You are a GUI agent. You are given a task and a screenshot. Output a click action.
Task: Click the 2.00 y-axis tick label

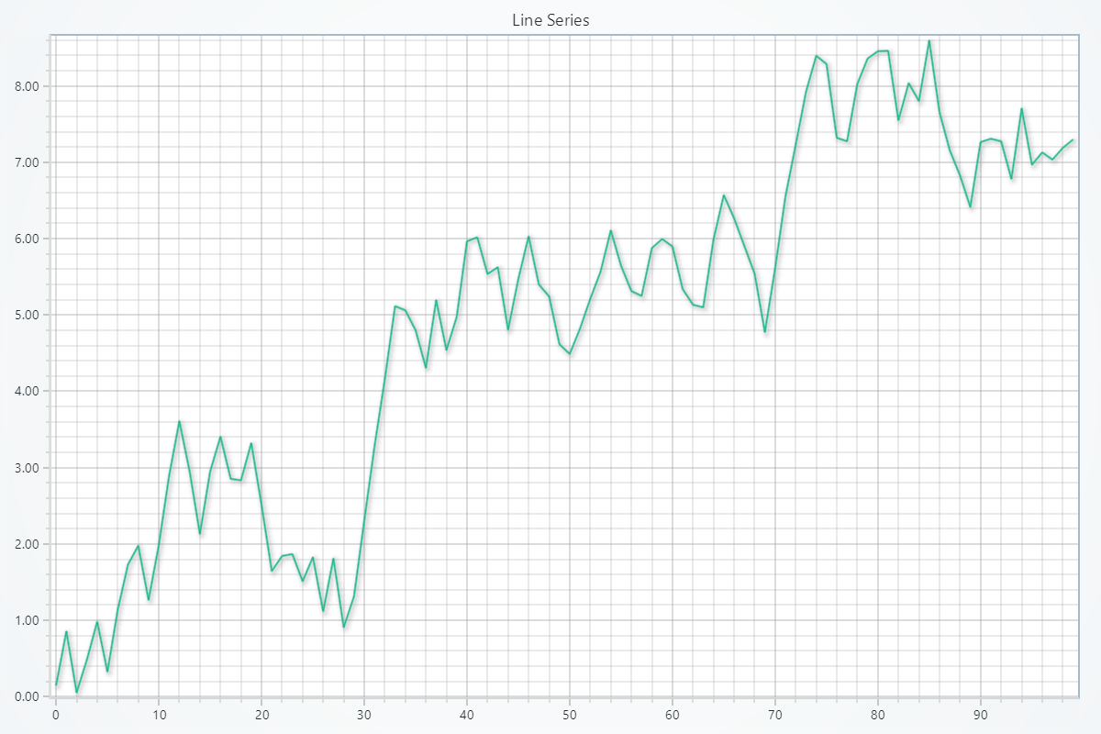(x=27, y=543)
